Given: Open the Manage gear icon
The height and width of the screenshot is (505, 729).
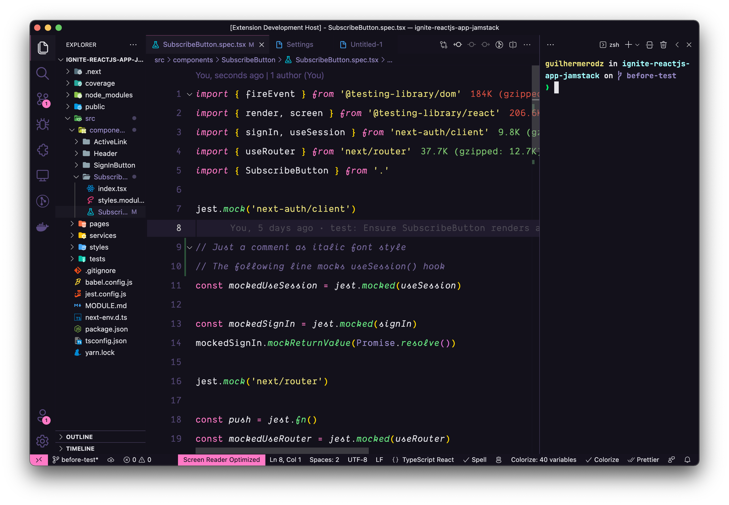Looking at the screenshot, I should pyautogui.click(x=42, y=441).
